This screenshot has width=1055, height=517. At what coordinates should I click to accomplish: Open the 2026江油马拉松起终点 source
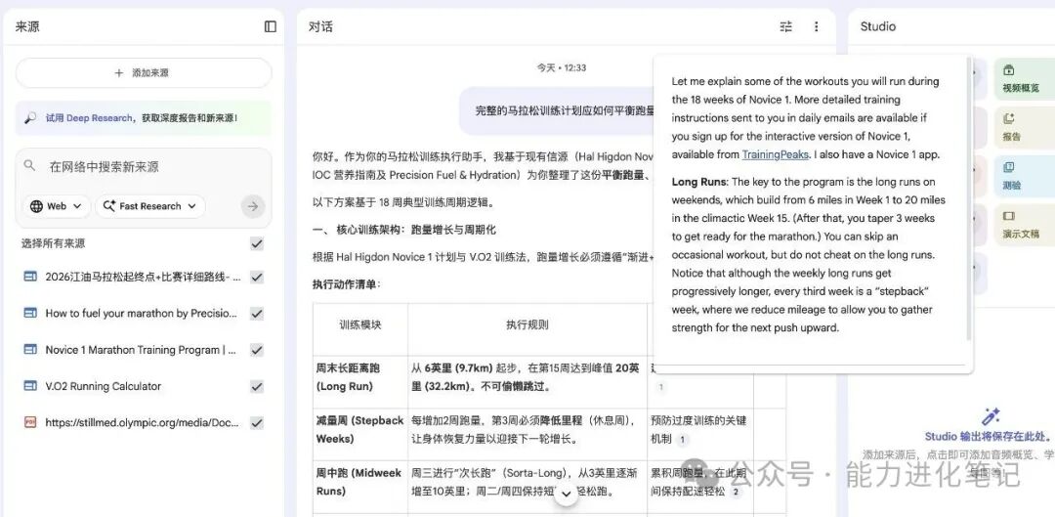[x=143, y=277]
